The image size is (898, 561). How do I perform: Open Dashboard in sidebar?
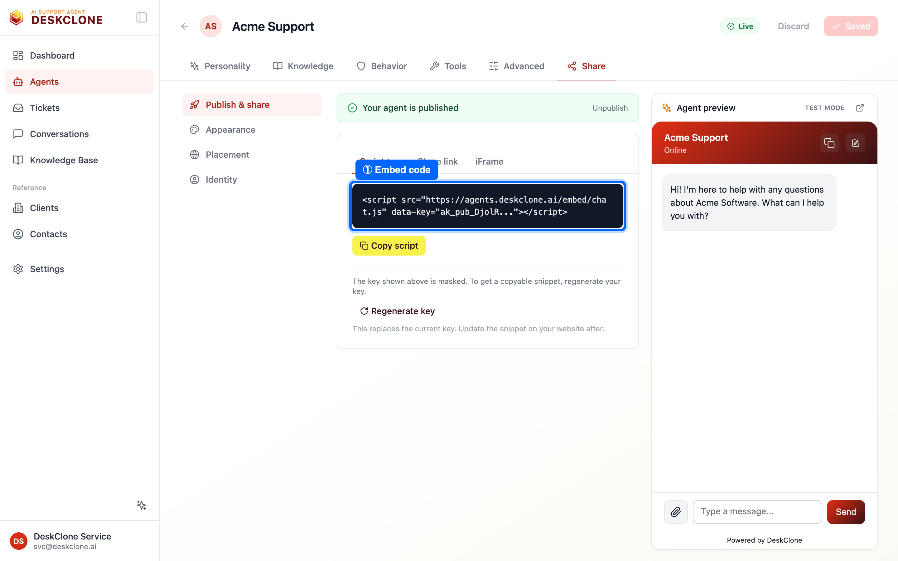pyautogui.click(x=80, y=56)
